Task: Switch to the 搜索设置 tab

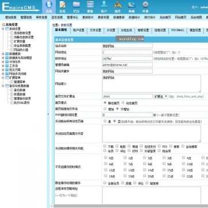Action: (x=143, y=30)
